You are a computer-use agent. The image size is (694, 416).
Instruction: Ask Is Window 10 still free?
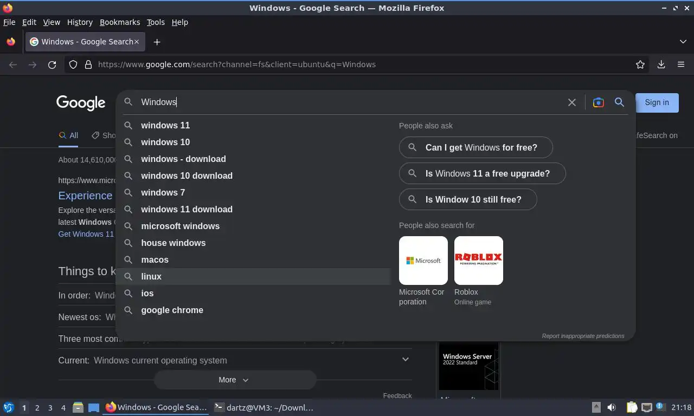[x=468, y=199]
